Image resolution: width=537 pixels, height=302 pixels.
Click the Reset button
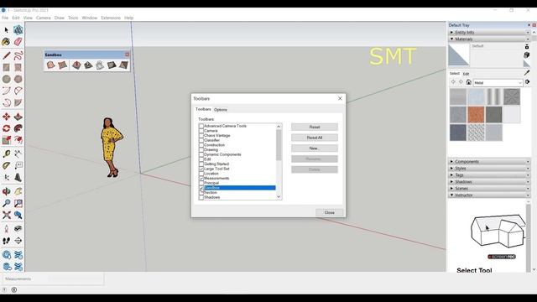coord(315,127)
